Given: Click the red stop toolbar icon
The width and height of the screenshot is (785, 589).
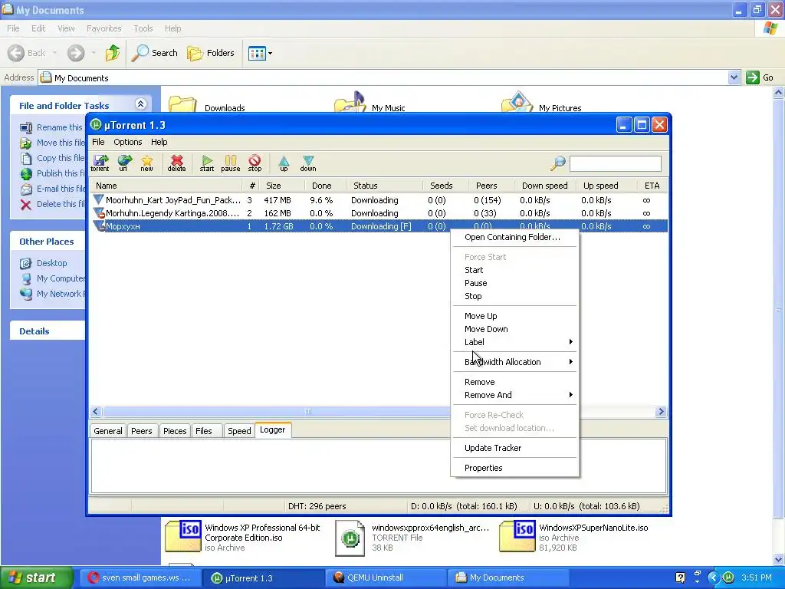Looking at the screenshot, I should (255, 163).
